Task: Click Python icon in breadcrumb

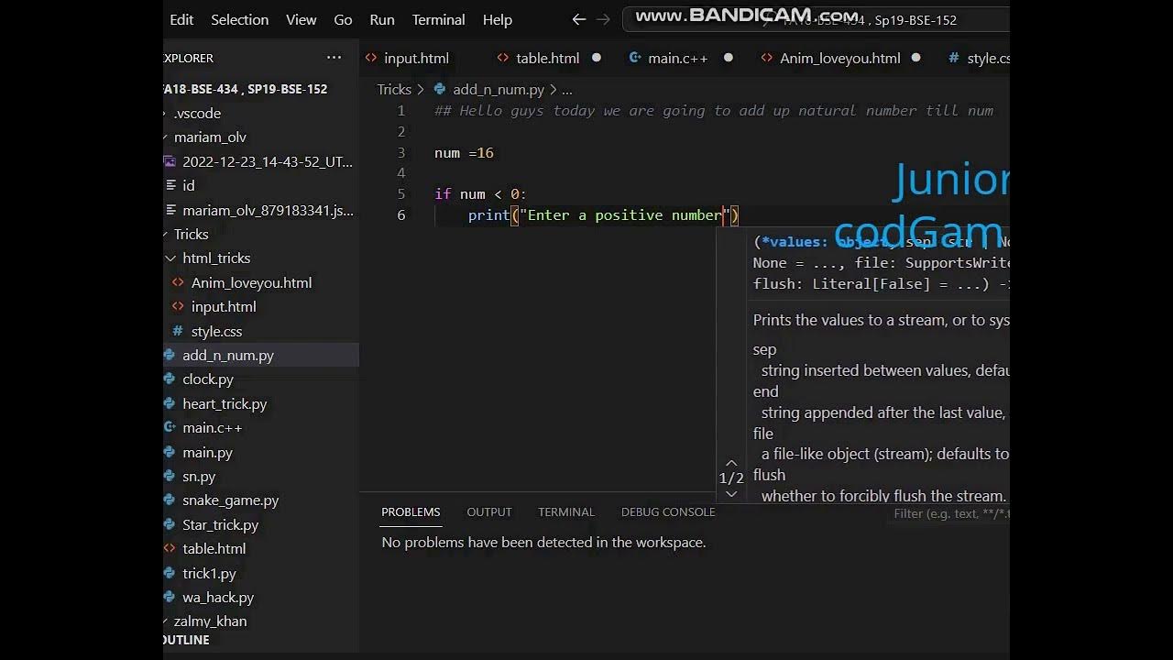Action: (x=440, y=89)
